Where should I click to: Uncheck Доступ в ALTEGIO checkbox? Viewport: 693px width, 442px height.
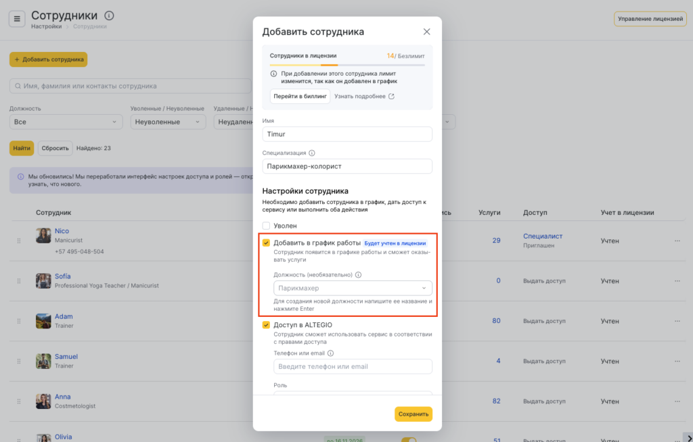point(267,324)
